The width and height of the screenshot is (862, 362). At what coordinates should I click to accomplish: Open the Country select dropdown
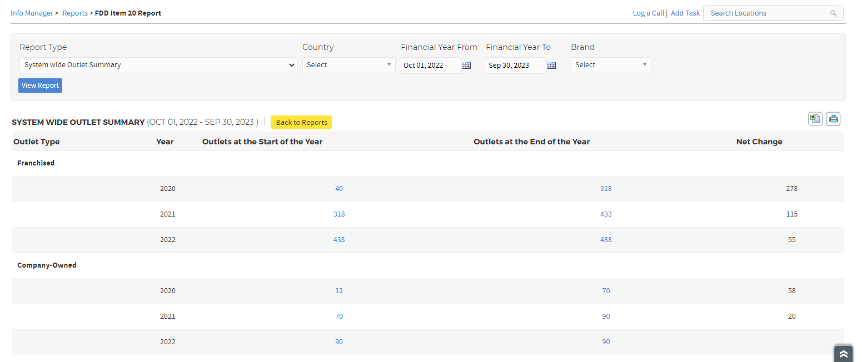349,65
